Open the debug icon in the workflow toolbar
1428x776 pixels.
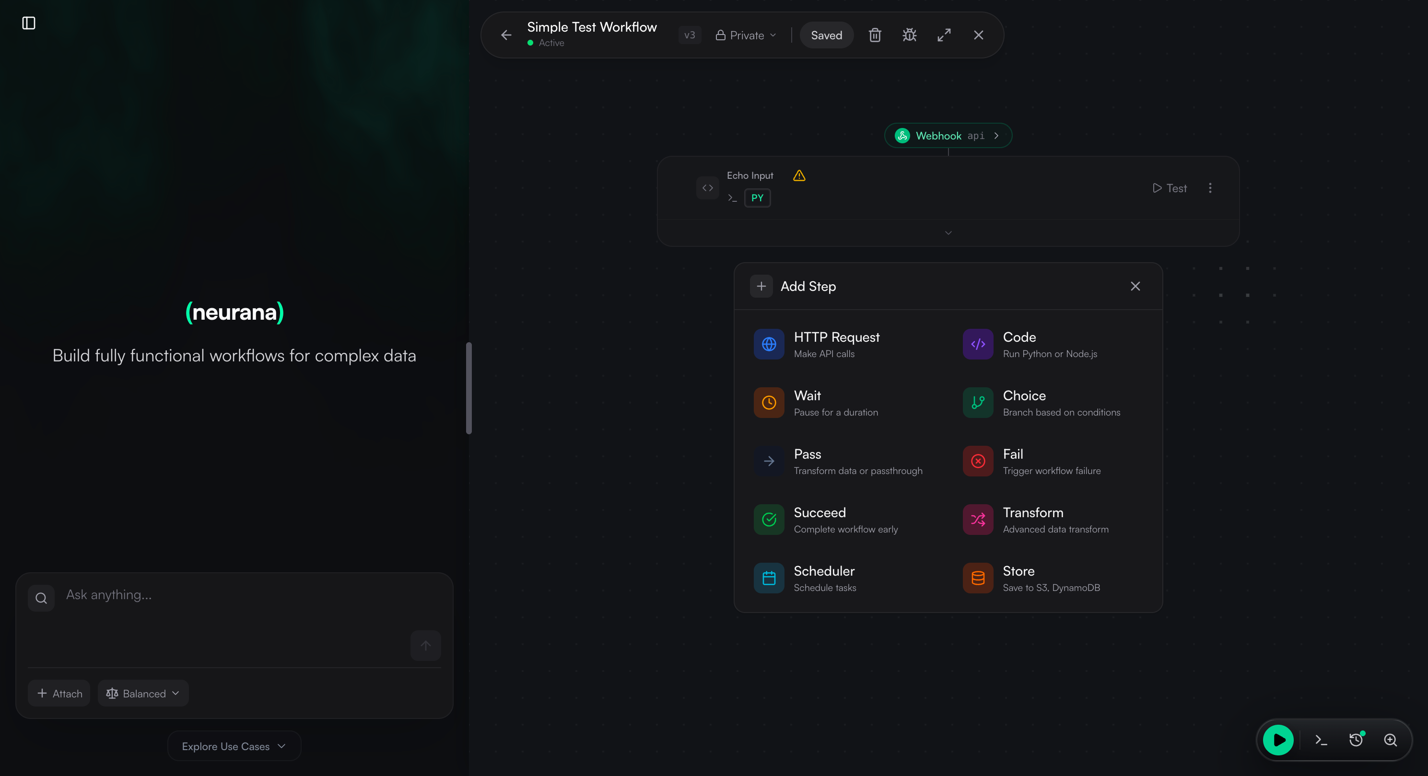(909, 35)
